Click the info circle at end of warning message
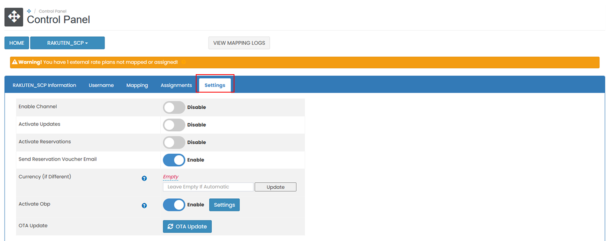Screen dimensions: 610x241 click(x=183, y=62)
